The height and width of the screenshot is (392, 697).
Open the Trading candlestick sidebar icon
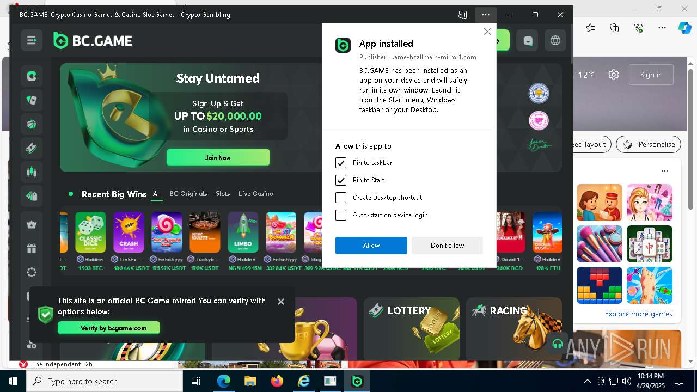pyautogui.click(x=32, y=172)
